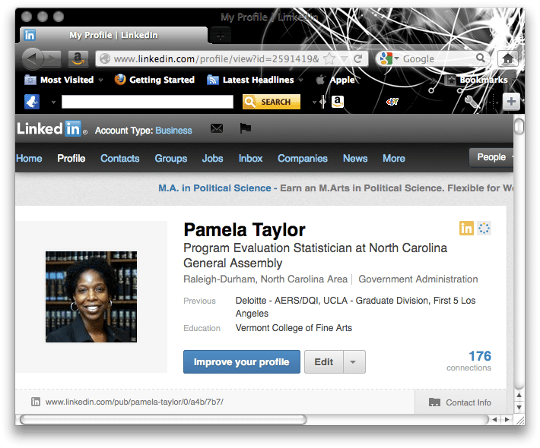Reload the page with refresh icon
540x448 pixels.
click(x=358, y=58)
